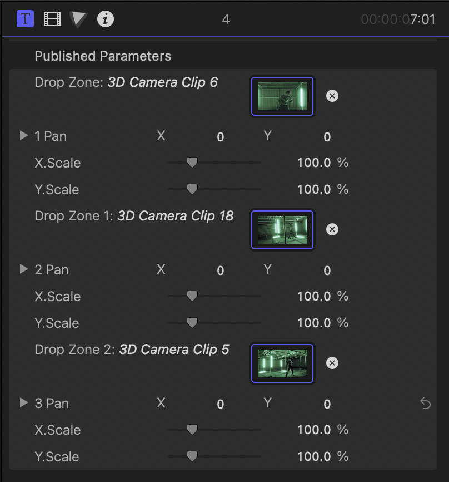The height and width of the screenshot is (482, 449).
Task: Click the Published Parameters header
Action: coord(103,56)
